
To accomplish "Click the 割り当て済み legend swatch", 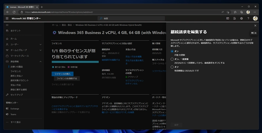I will (x=53, y=67).
